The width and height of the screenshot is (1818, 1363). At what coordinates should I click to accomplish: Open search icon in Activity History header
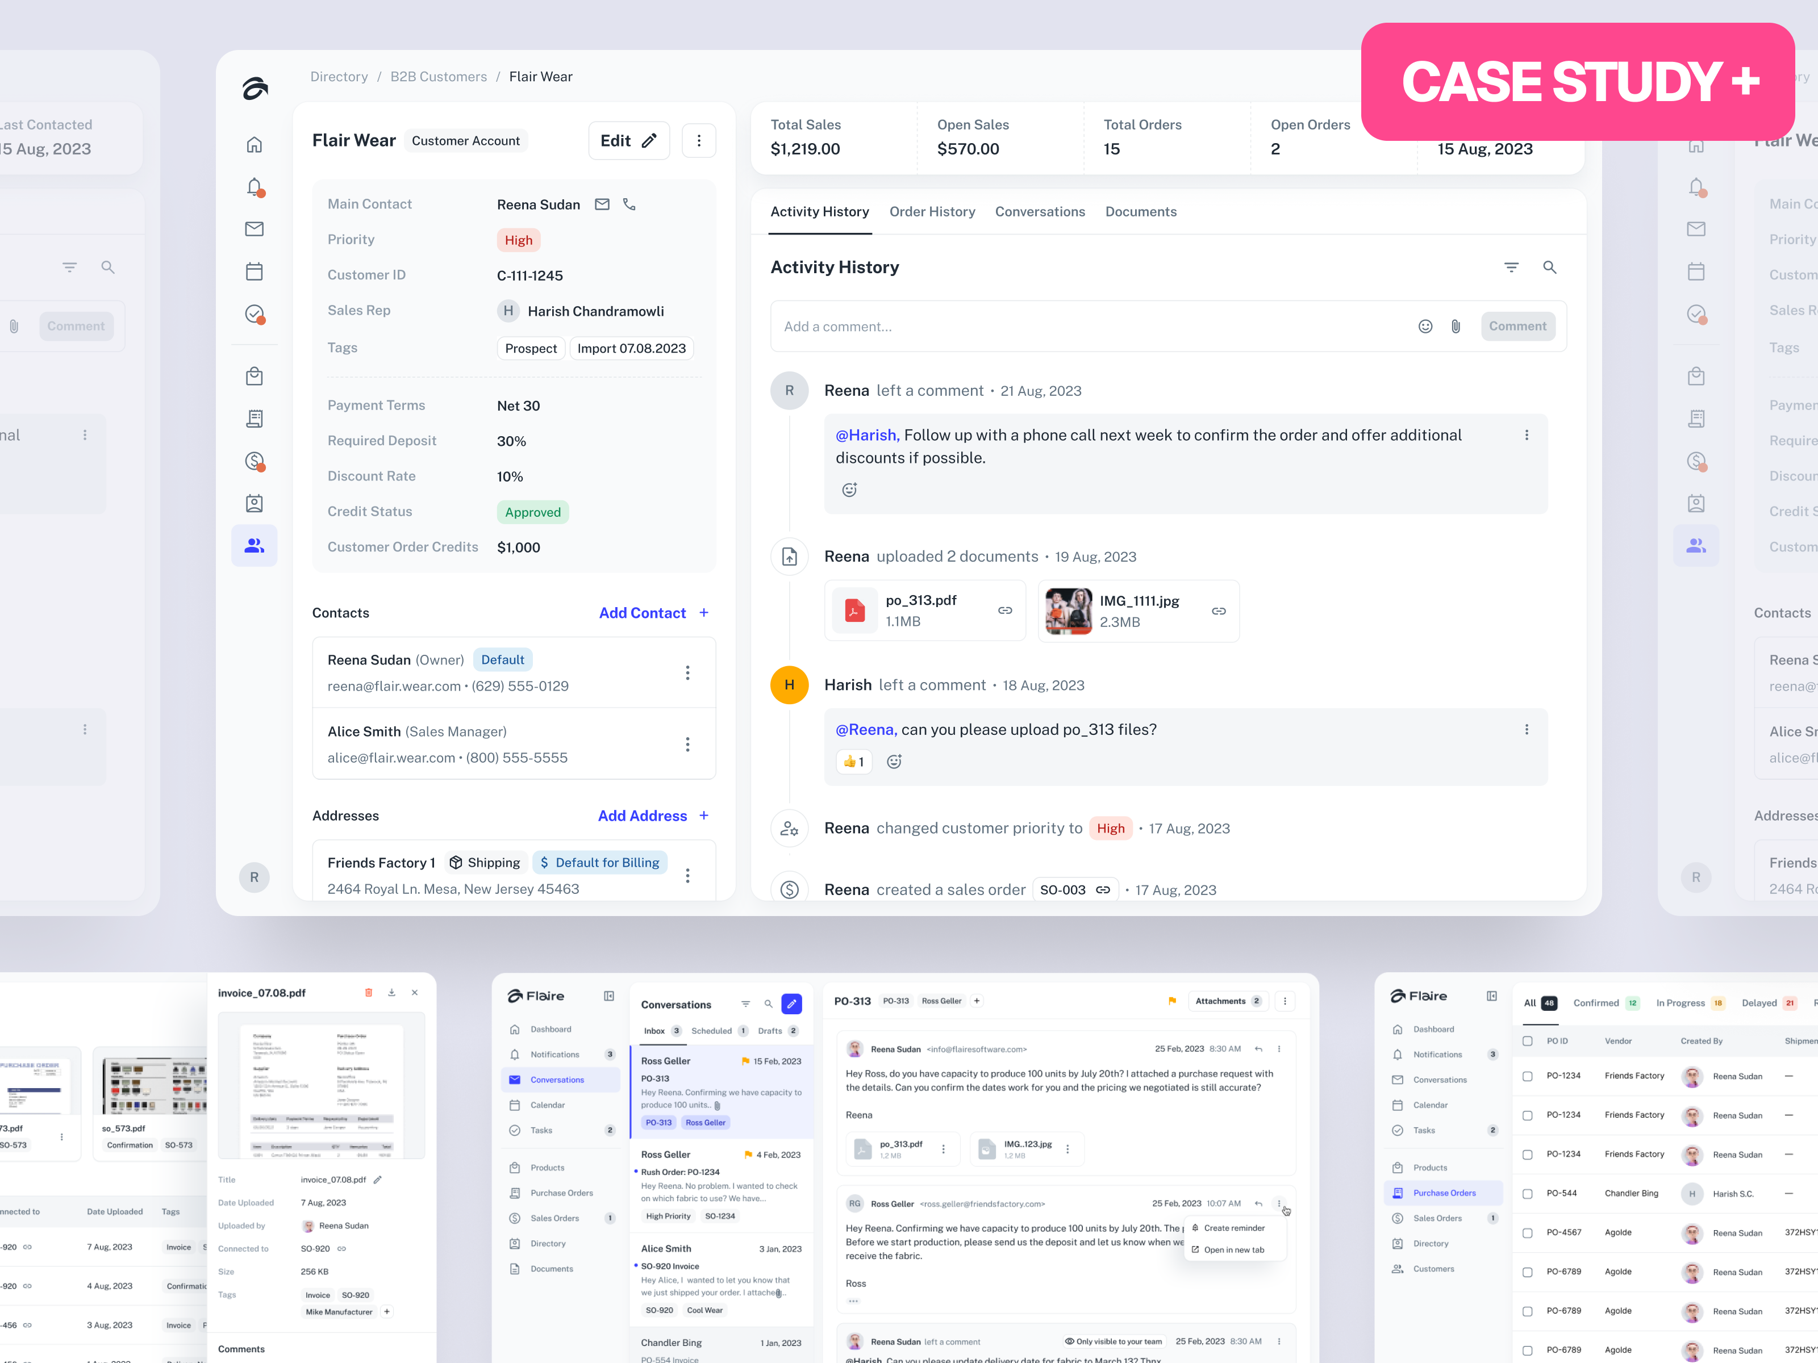(x=1549, y=268)
